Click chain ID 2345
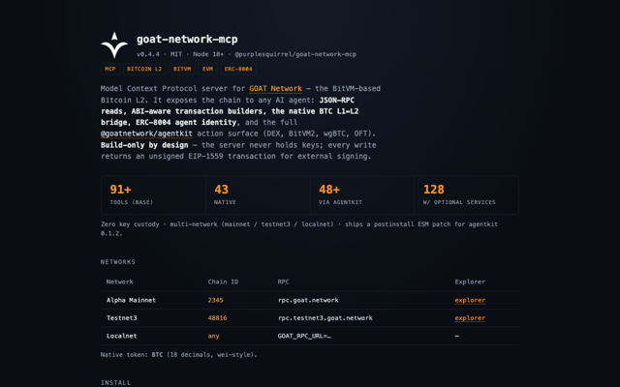This screenshot has width=620, height=387. pyautogui.click(x=215, y=300)
